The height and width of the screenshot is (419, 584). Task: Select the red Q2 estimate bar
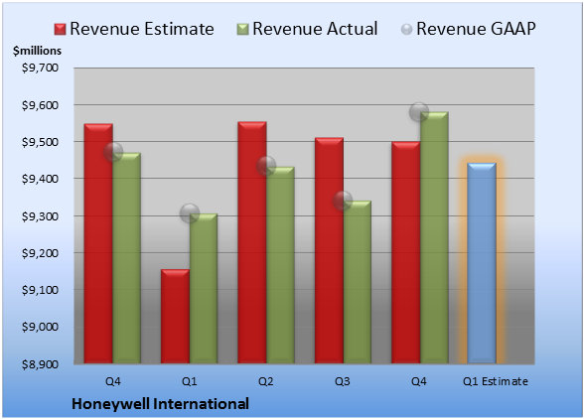[x=252, y=242]
